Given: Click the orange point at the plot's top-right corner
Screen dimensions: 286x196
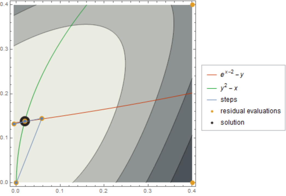Looking at the screenshot, I should [x=192, y=5].
